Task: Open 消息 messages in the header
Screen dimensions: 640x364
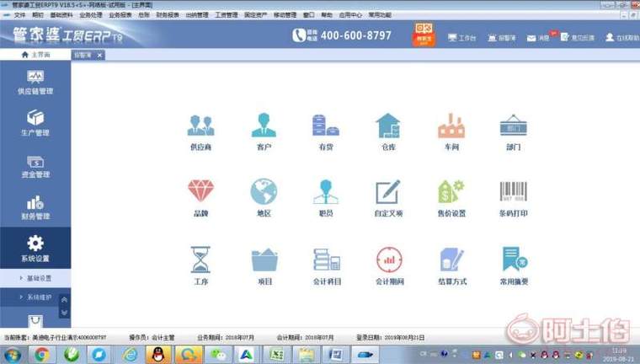Action: (x=538, y=38)
